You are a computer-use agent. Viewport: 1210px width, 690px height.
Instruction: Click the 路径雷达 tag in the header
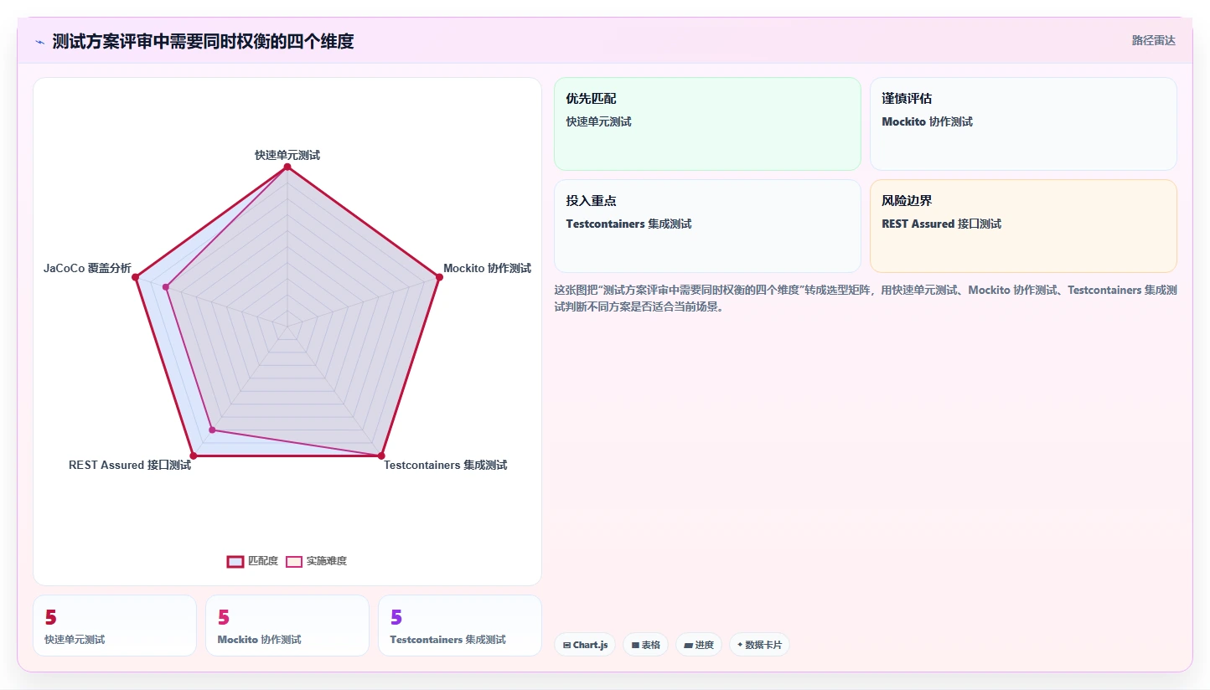point(1153,40)
